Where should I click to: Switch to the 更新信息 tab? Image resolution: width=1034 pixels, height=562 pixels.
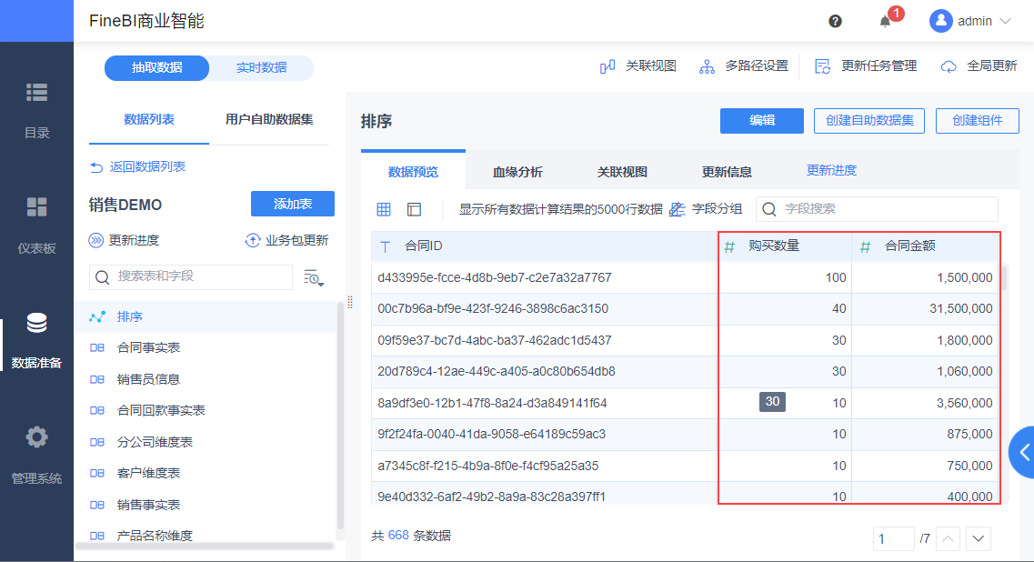(727, 172)
